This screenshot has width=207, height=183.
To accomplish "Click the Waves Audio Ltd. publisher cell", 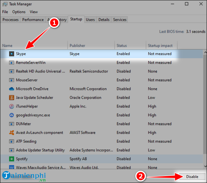I will pyautogui.click(x=84, y=168).
